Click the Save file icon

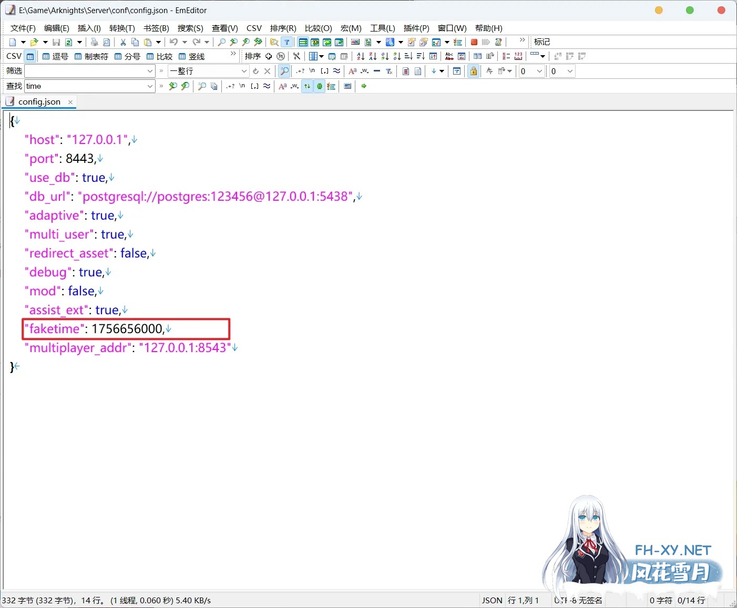[56, 42]
